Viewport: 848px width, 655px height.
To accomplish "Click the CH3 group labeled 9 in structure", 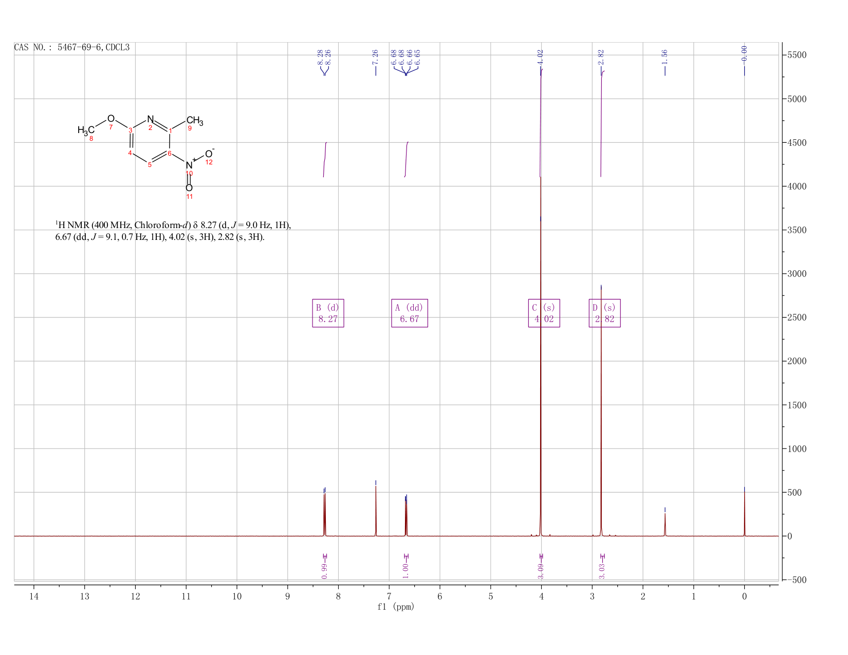I will click(194, 121).
